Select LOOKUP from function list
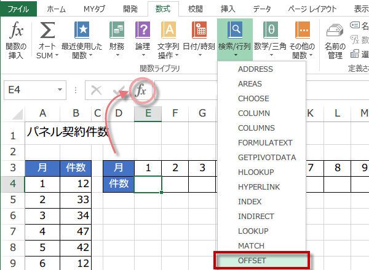This screenshot has height=270, width=369. pyautogui.click(x=261, y=231)
